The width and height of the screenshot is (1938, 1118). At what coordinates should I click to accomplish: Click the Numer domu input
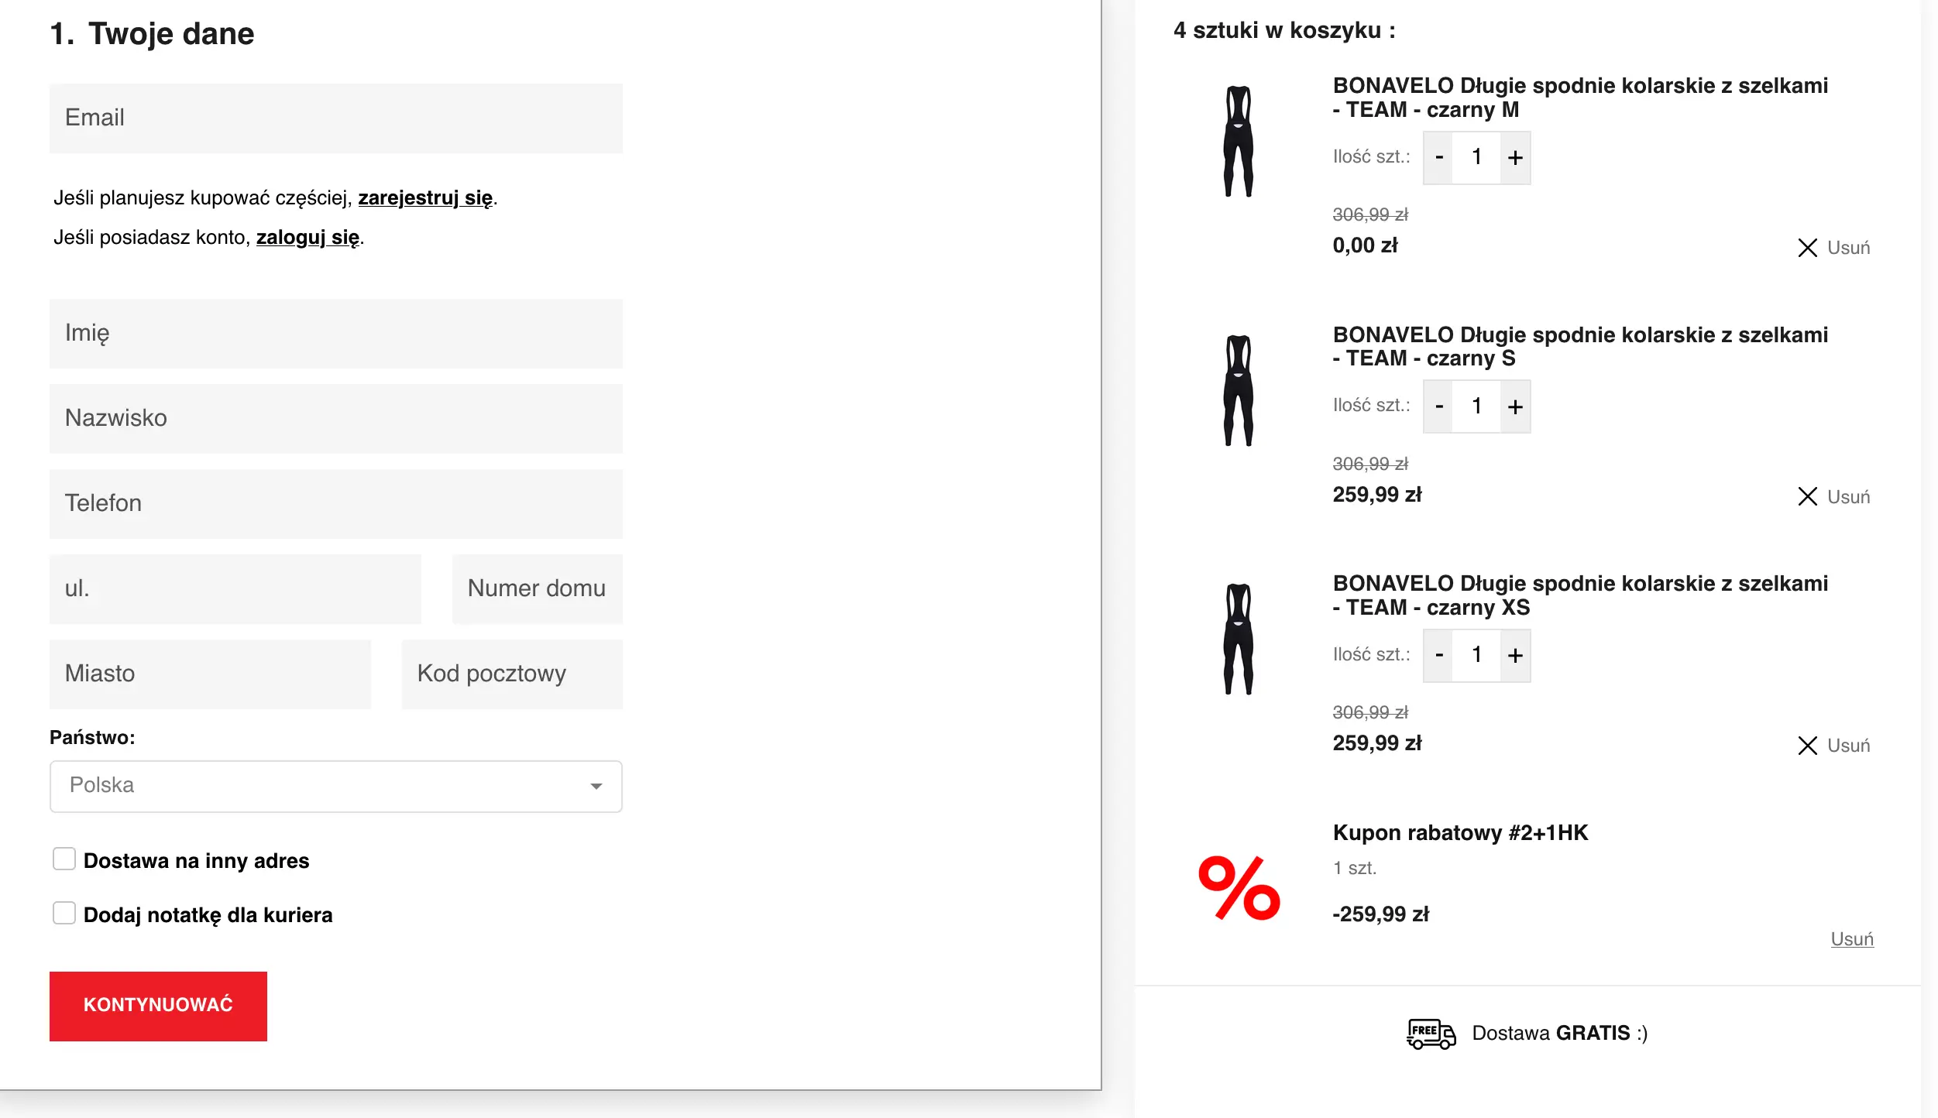[x=537, y=589]
